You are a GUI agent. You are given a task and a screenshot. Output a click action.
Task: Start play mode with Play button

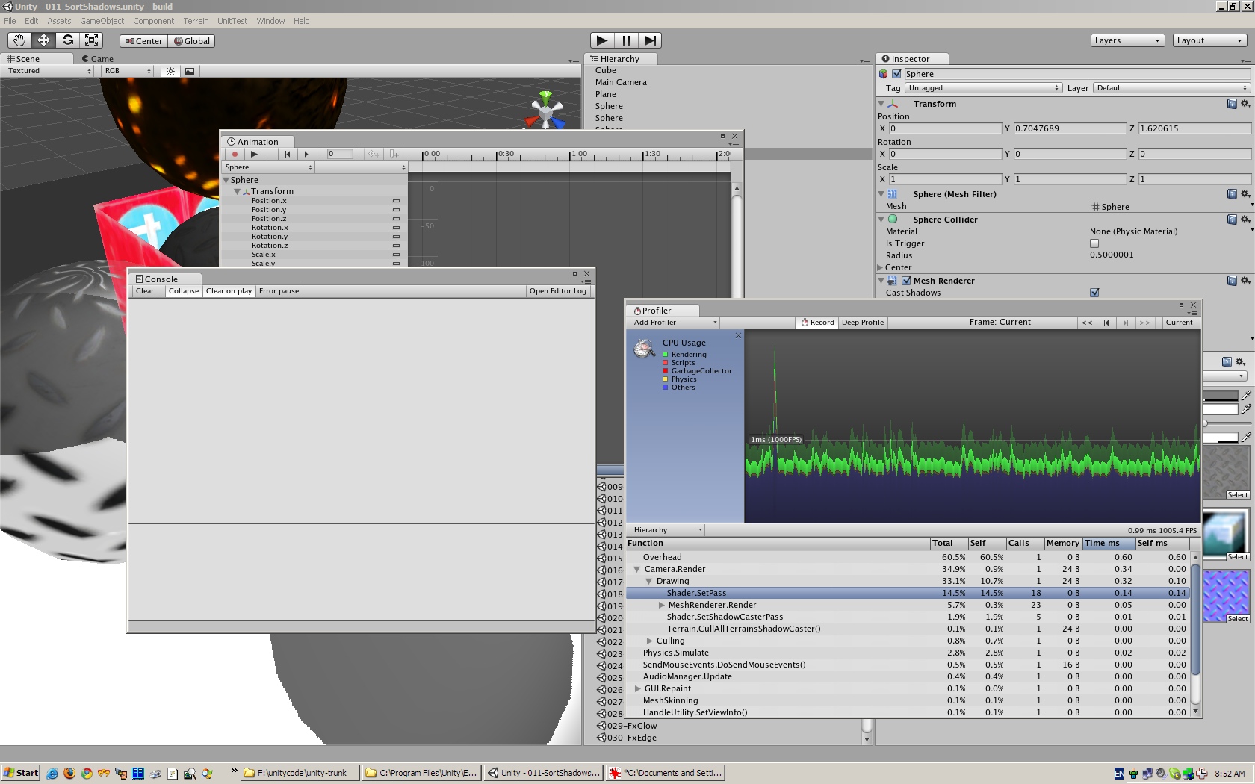602,40
